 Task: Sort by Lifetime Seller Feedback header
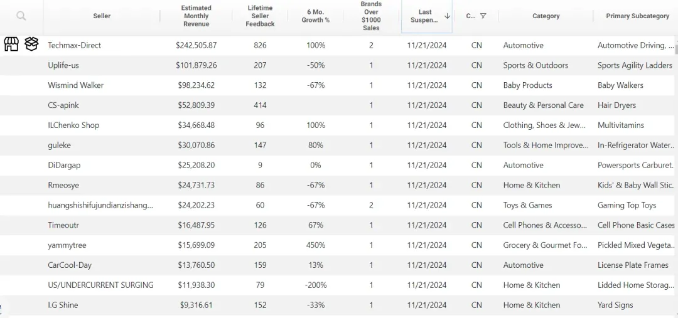click(x=260, y=16)
